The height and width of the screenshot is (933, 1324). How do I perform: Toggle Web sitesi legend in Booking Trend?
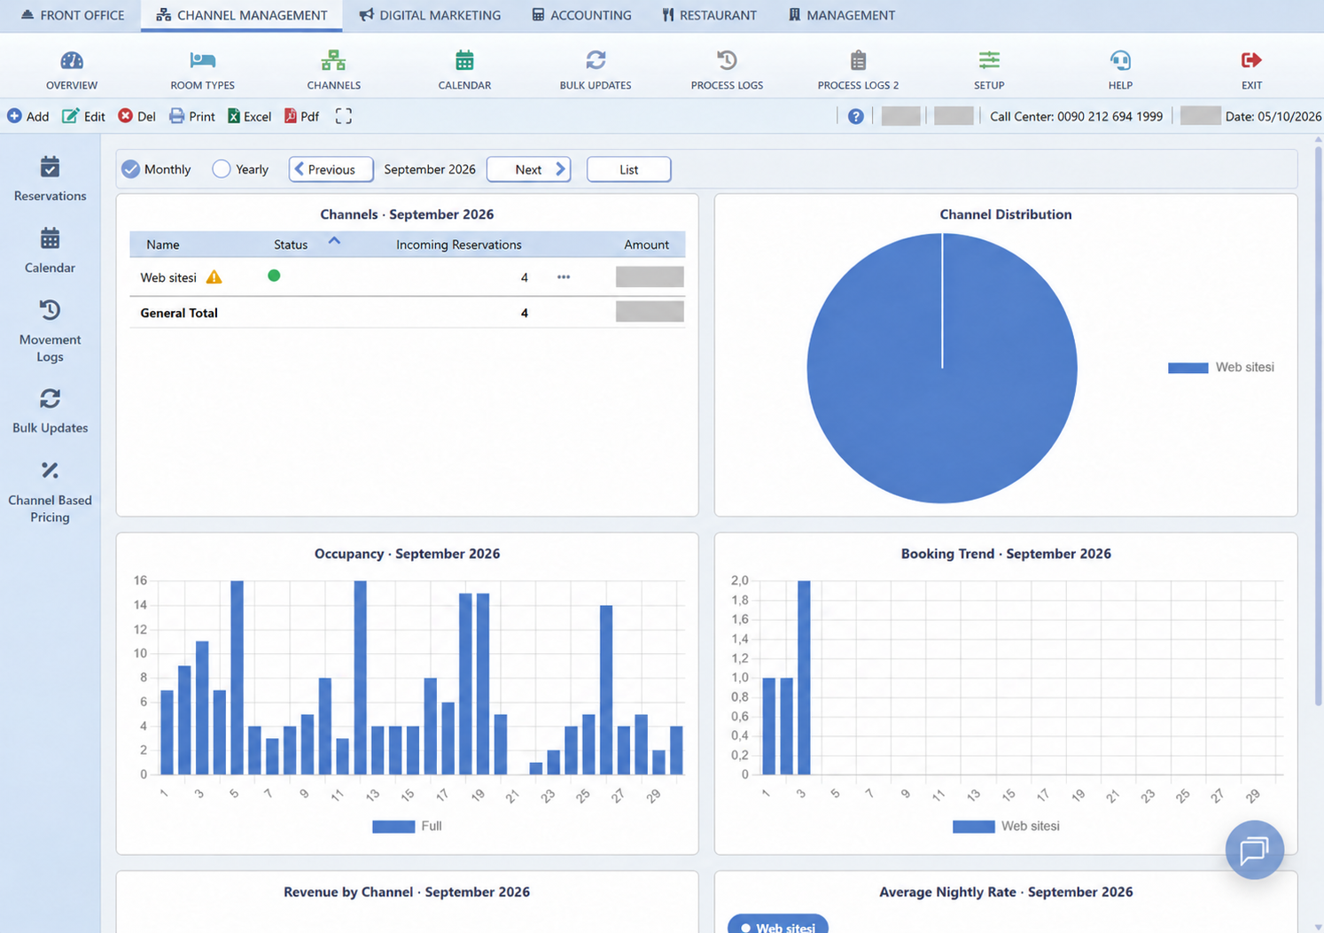coord(1006,826)
